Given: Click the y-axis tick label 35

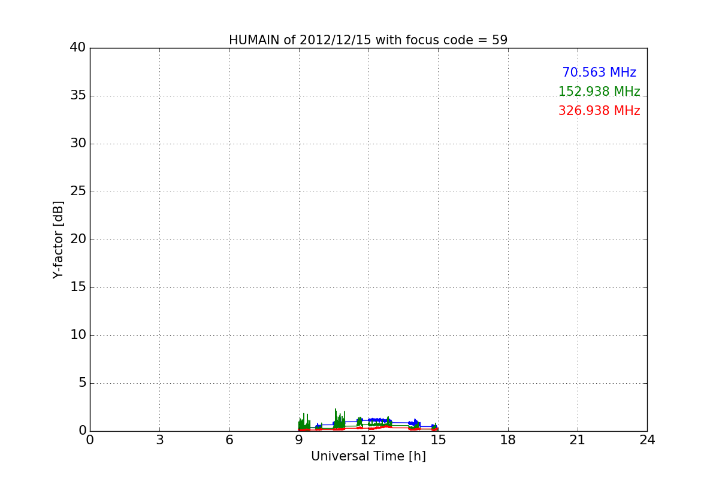Looking at the screenshot, I should coord(78,96).
